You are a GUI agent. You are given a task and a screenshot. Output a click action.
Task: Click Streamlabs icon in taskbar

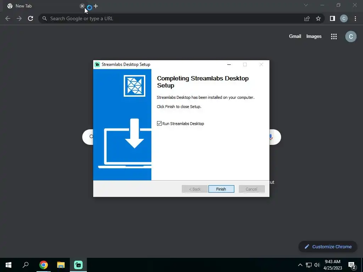[x=78, y=265]
